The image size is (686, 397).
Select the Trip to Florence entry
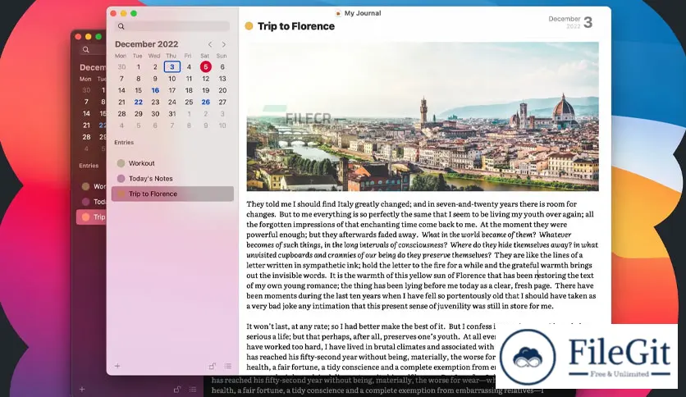coord(172,194)
